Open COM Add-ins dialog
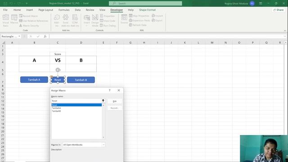Viewport: 288px width, 162px height. [x=75, y=20]
